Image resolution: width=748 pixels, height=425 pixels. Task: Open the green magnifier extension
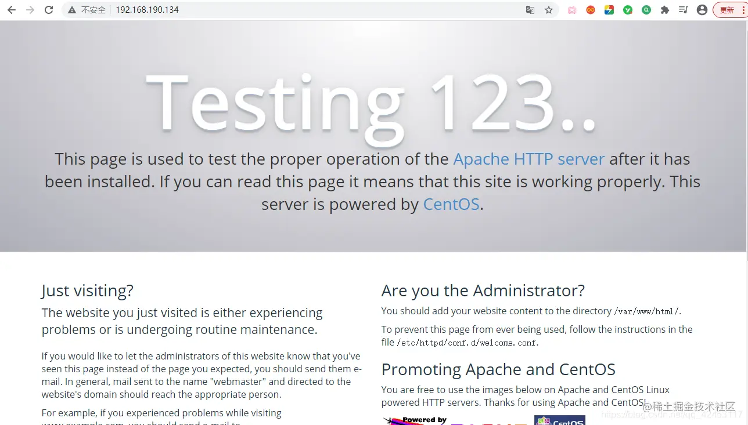tap(646, 10)
